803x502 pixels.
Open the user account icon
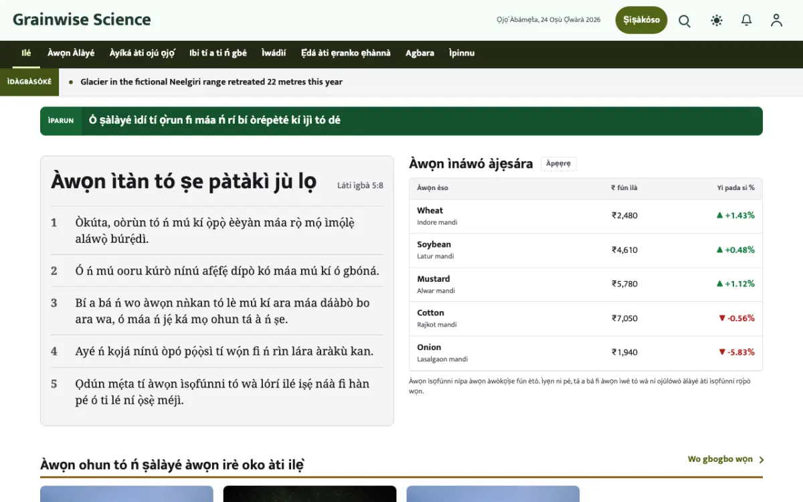[776, 21]
